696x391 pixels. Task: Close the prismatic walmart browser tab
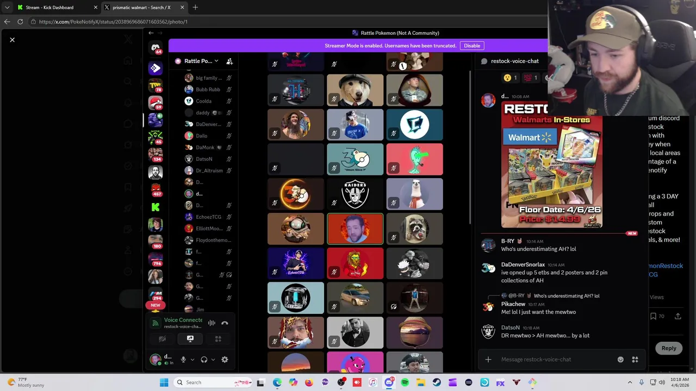(x=182, y=8)
